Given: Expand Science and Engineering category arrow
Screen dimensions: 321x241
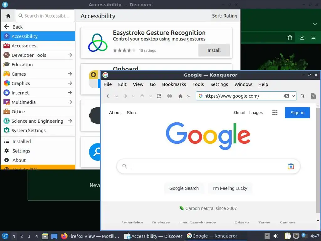Looking at the screenshot, I should pos(70,121).
